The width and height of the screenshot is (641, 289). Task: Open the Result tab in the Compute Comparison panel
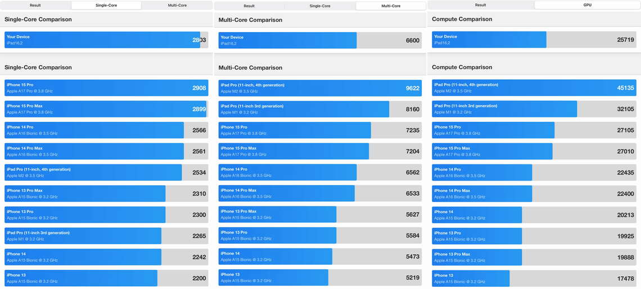(x=481, y=5)
